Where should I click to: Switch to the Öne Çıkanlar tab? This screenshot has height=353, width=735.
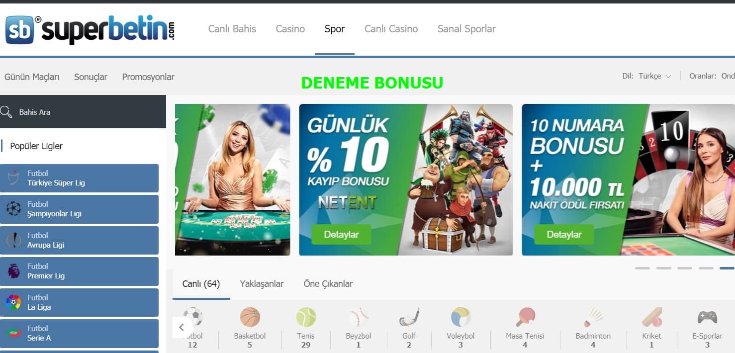coord(328,284)
